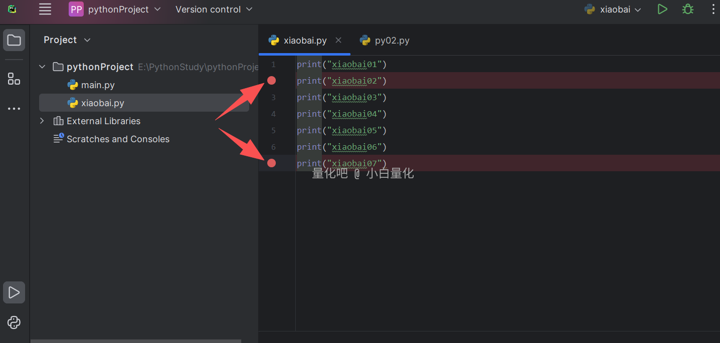Click the green Run button in toolbar

pos(662,9)
